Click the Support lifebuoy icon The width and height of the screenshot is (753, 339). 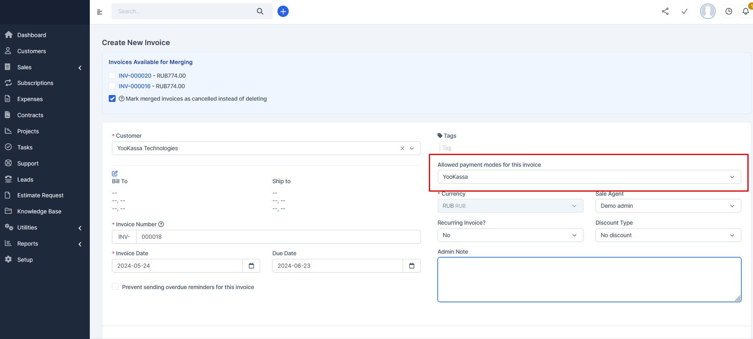click(x=8, y=163)
